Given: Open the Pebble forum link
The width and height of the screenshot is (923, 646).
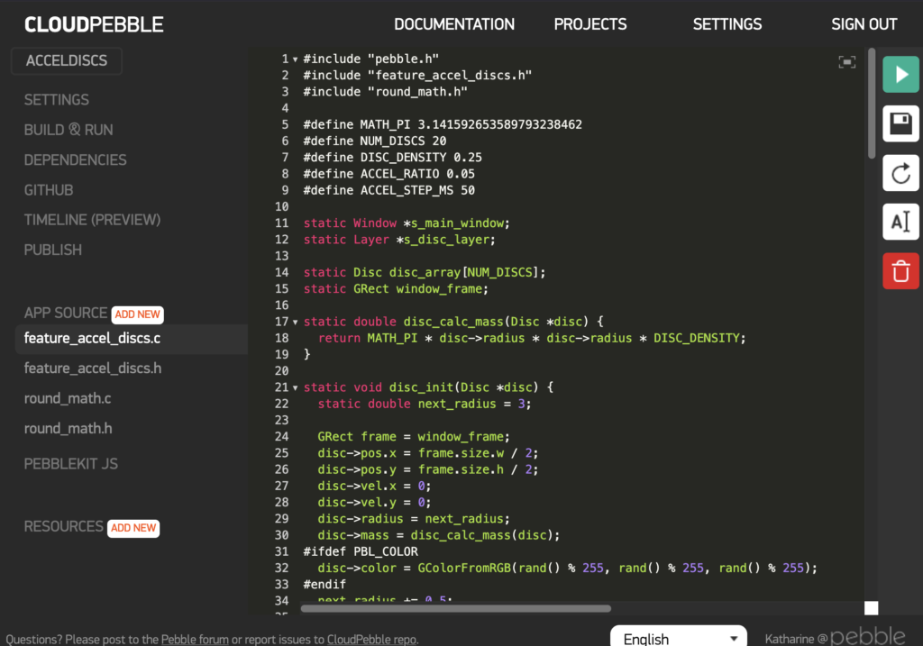Looking at the screenshot, I should pyautogui.click(x=195, y=640).
